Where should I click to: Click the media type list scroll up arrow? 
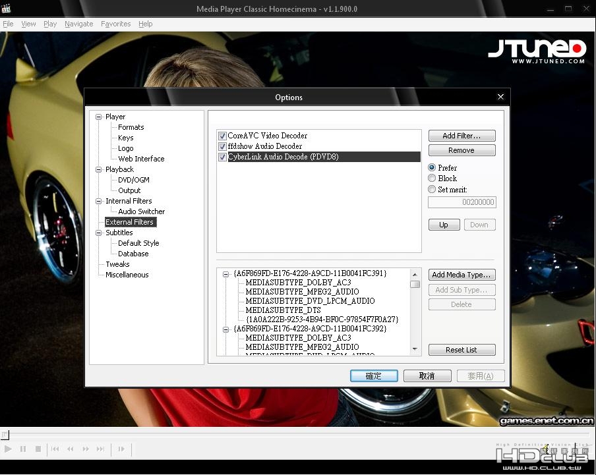(x=415, y=274)
